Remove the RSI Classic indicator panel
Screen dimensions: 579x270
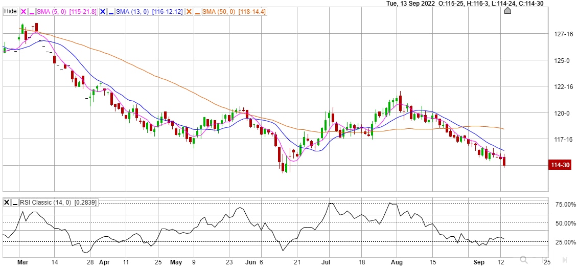[7, 203]
